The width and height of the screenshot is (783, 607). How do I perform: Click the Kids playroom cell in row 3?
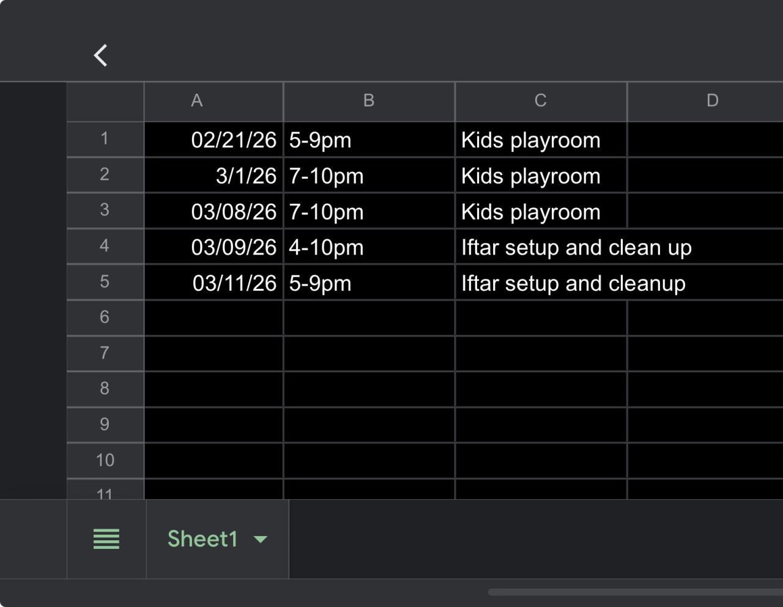click(541, 212)
